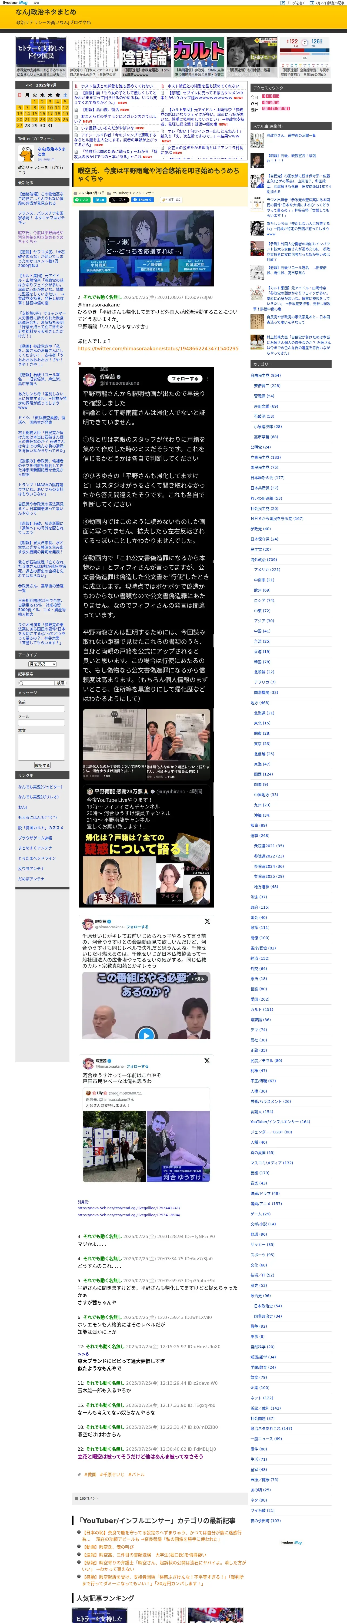The image size is (347, 1623).
Task: Open the 参政党 (40) category
Action: pos(261,529)
